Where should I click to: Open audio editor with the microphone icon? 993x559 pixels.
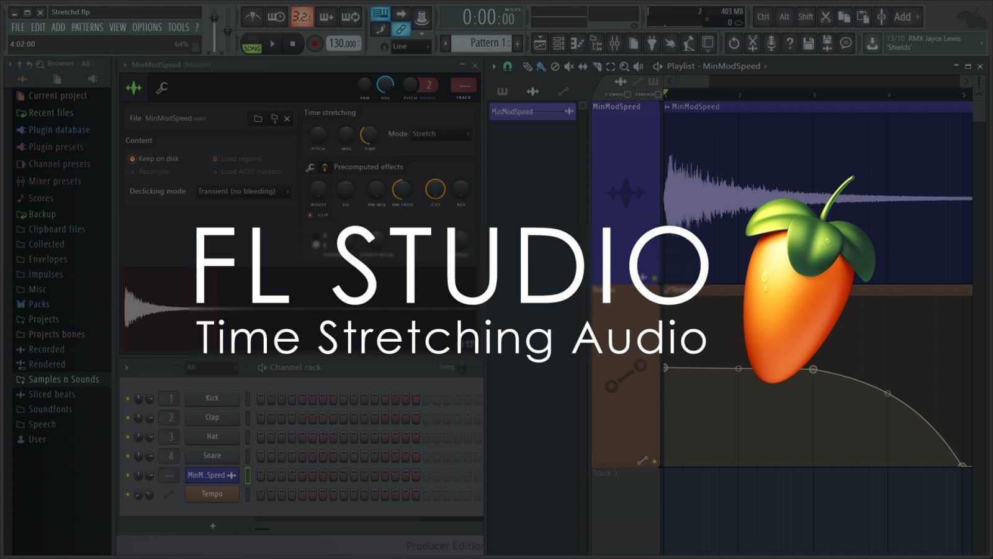(771, 43)
